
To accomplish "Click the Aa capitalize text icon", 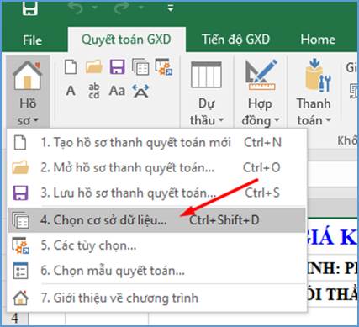I will (117, 91).
